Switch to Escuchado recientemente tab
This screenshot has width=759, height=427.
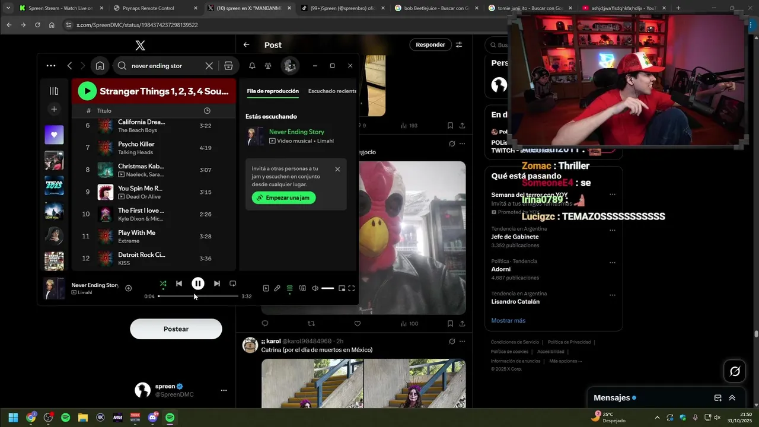332,91
